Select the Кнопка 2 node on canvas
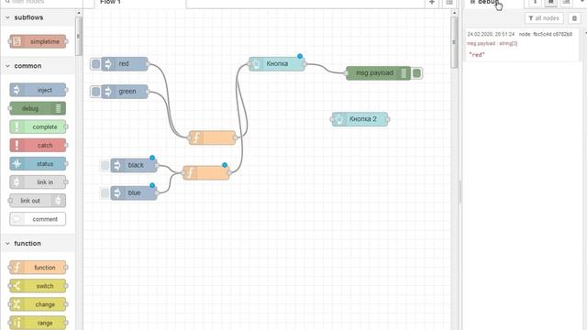Viewport: 587px width, 330px height. point(360,119)
